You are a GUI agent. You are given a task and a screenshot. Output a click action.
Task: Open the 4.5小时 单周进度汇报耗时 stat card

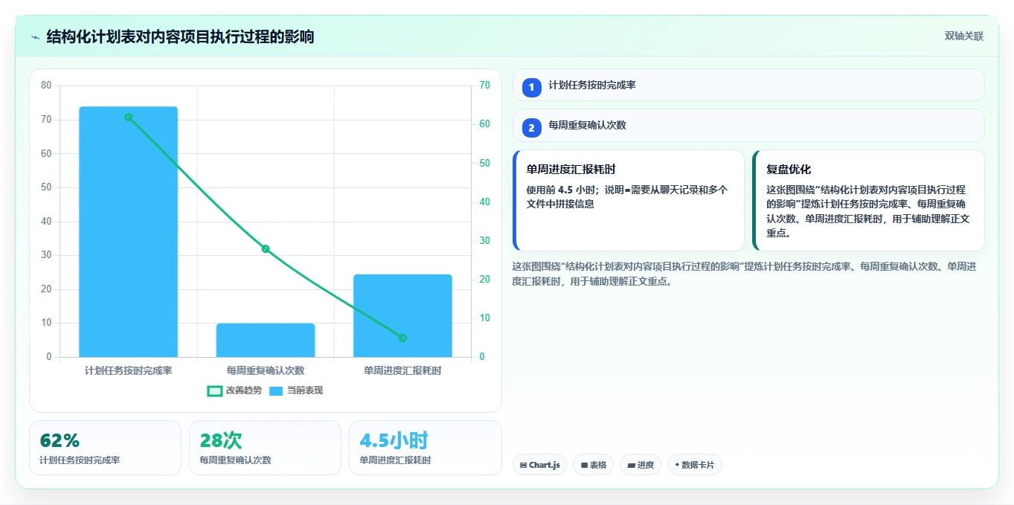coord(426,448)
